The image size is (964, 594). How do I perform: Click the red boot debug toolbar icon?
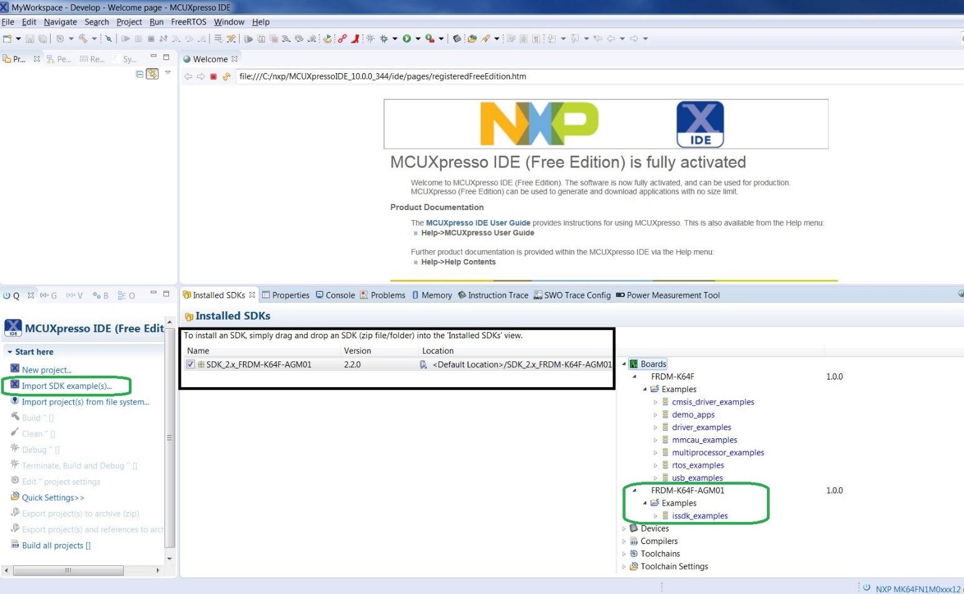[355, 39]
